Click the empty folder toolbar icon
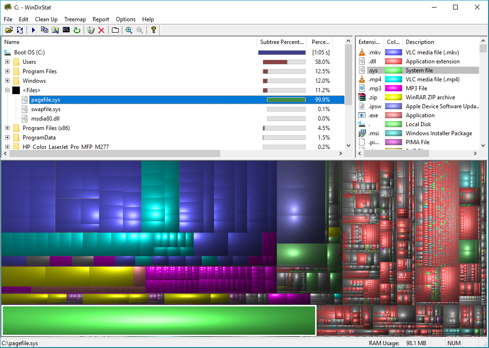This screenshot has height=348, width=489. point(115,30)
